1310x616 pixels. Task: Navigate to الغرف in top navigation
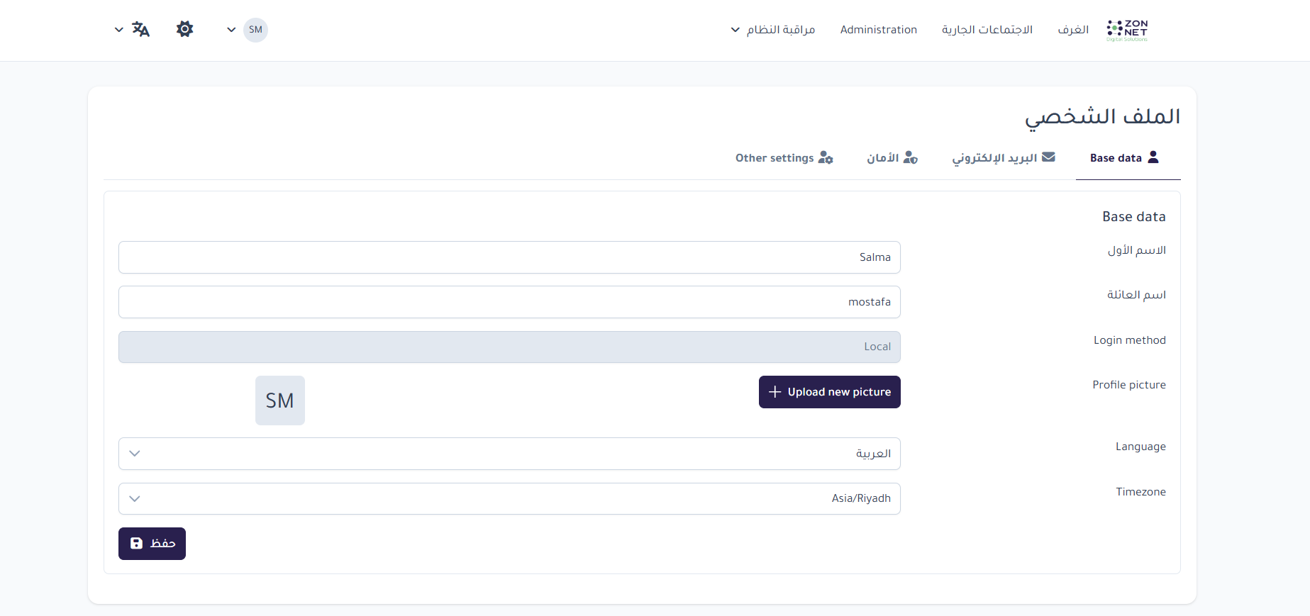[1073, 30]
